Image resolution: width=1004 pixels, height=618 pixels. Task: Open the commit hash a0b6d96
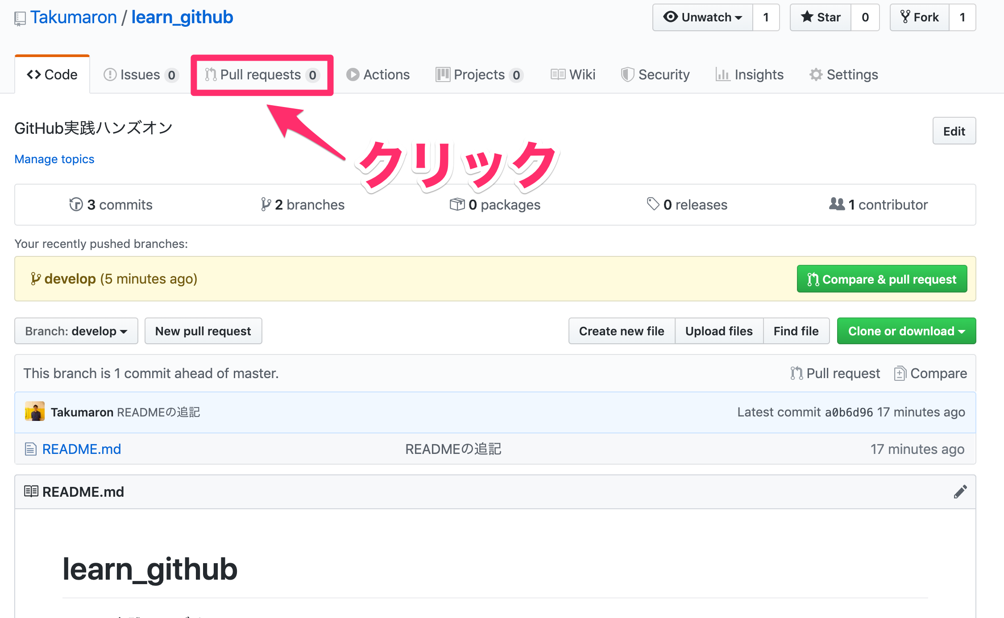[x=849, y=412]
